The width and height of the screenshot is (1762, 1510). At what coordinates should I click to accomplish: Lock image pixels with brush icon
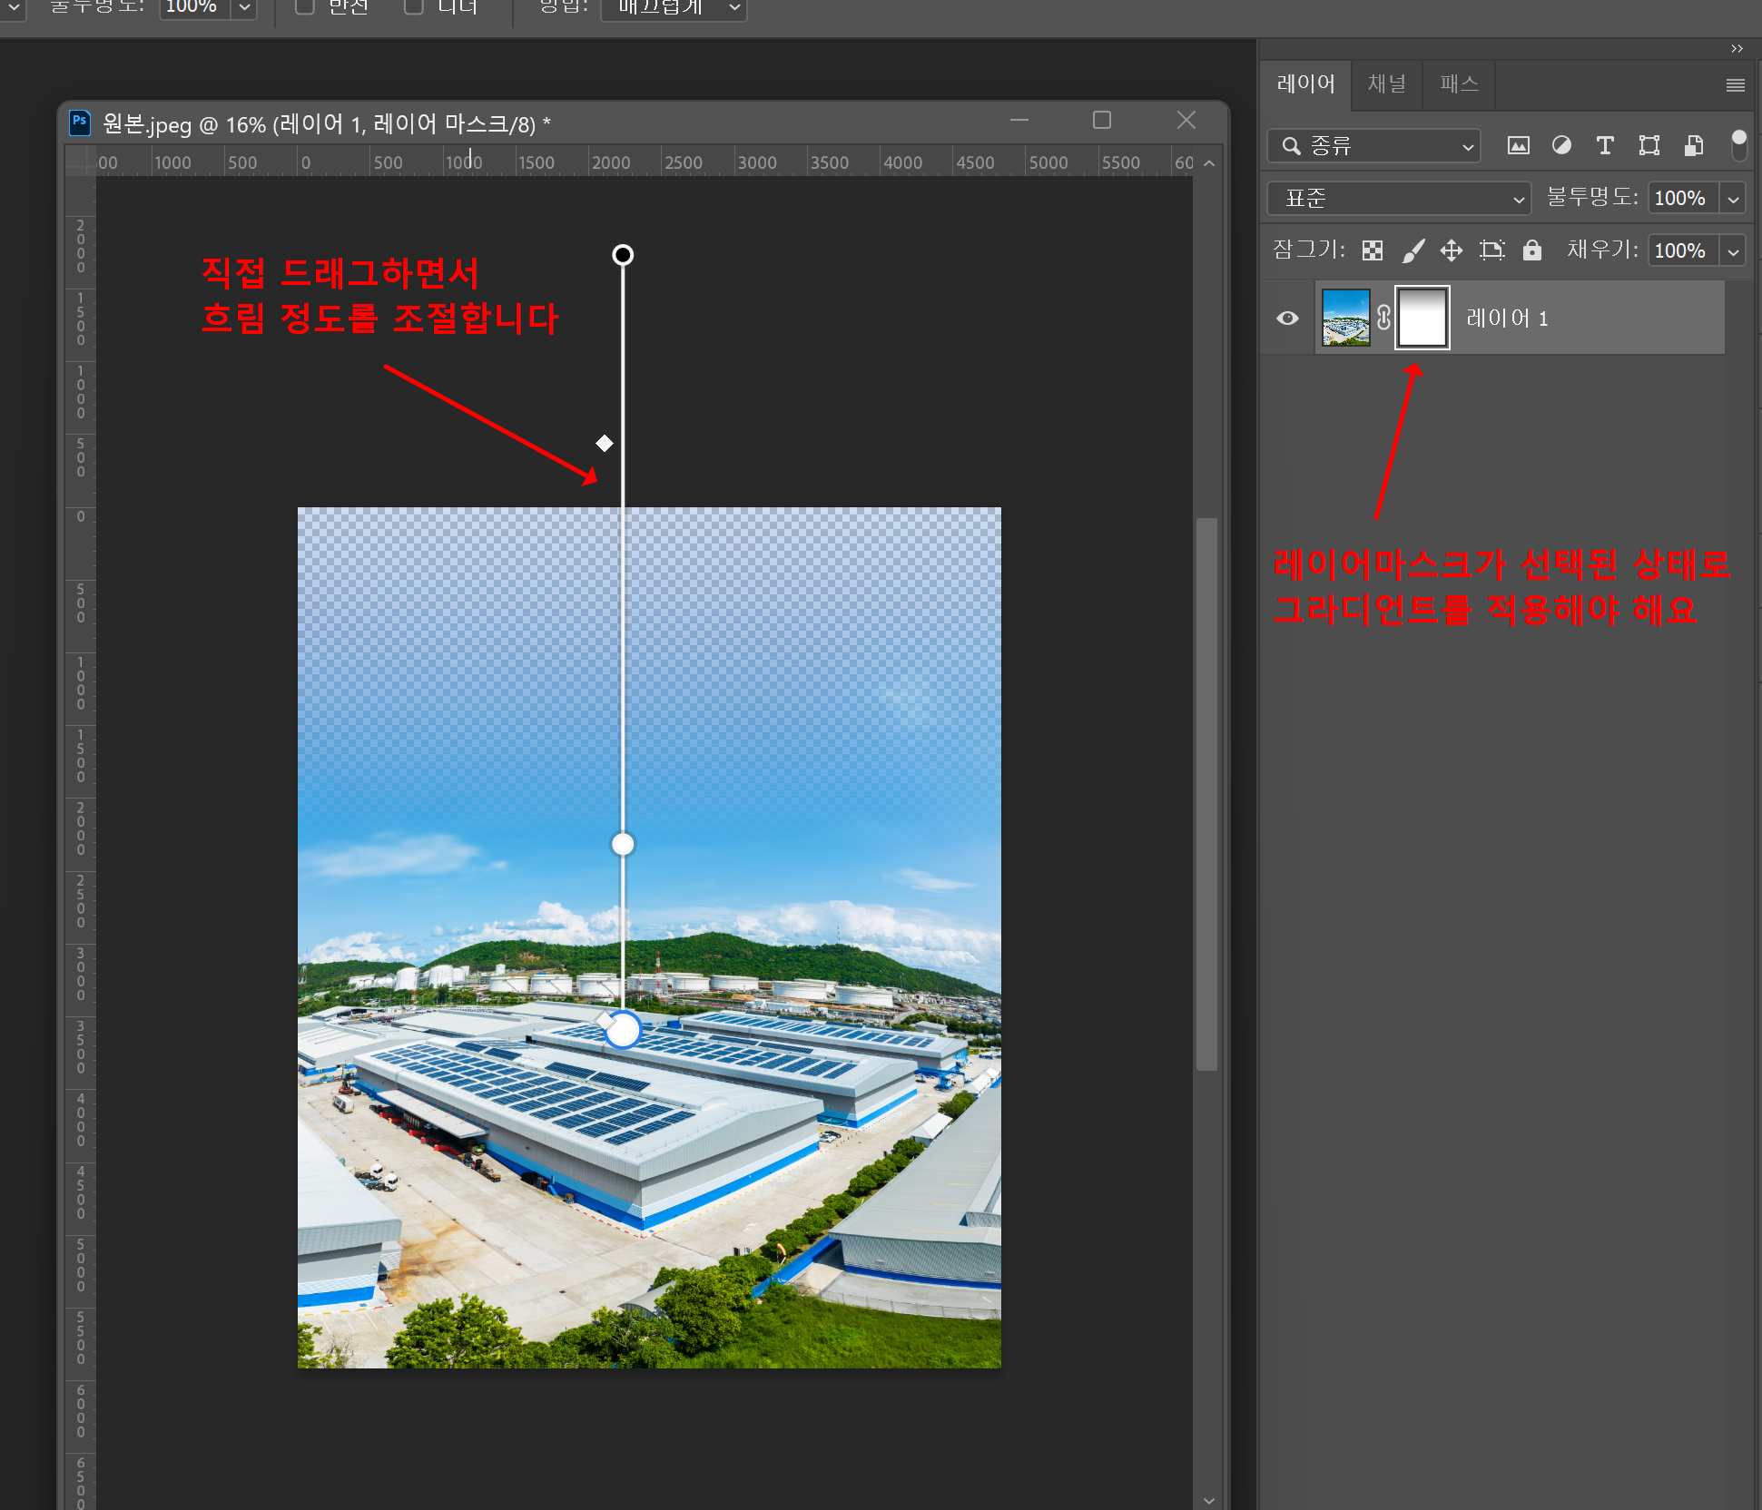[x=1413, y=250]
